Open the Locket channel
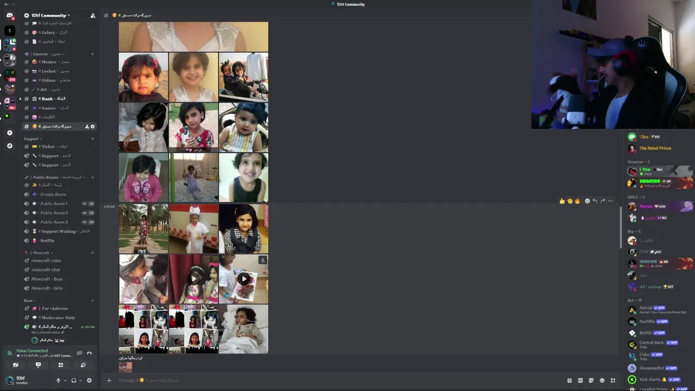The width and height of the screenshot is (695, 391). coord(59,71)
